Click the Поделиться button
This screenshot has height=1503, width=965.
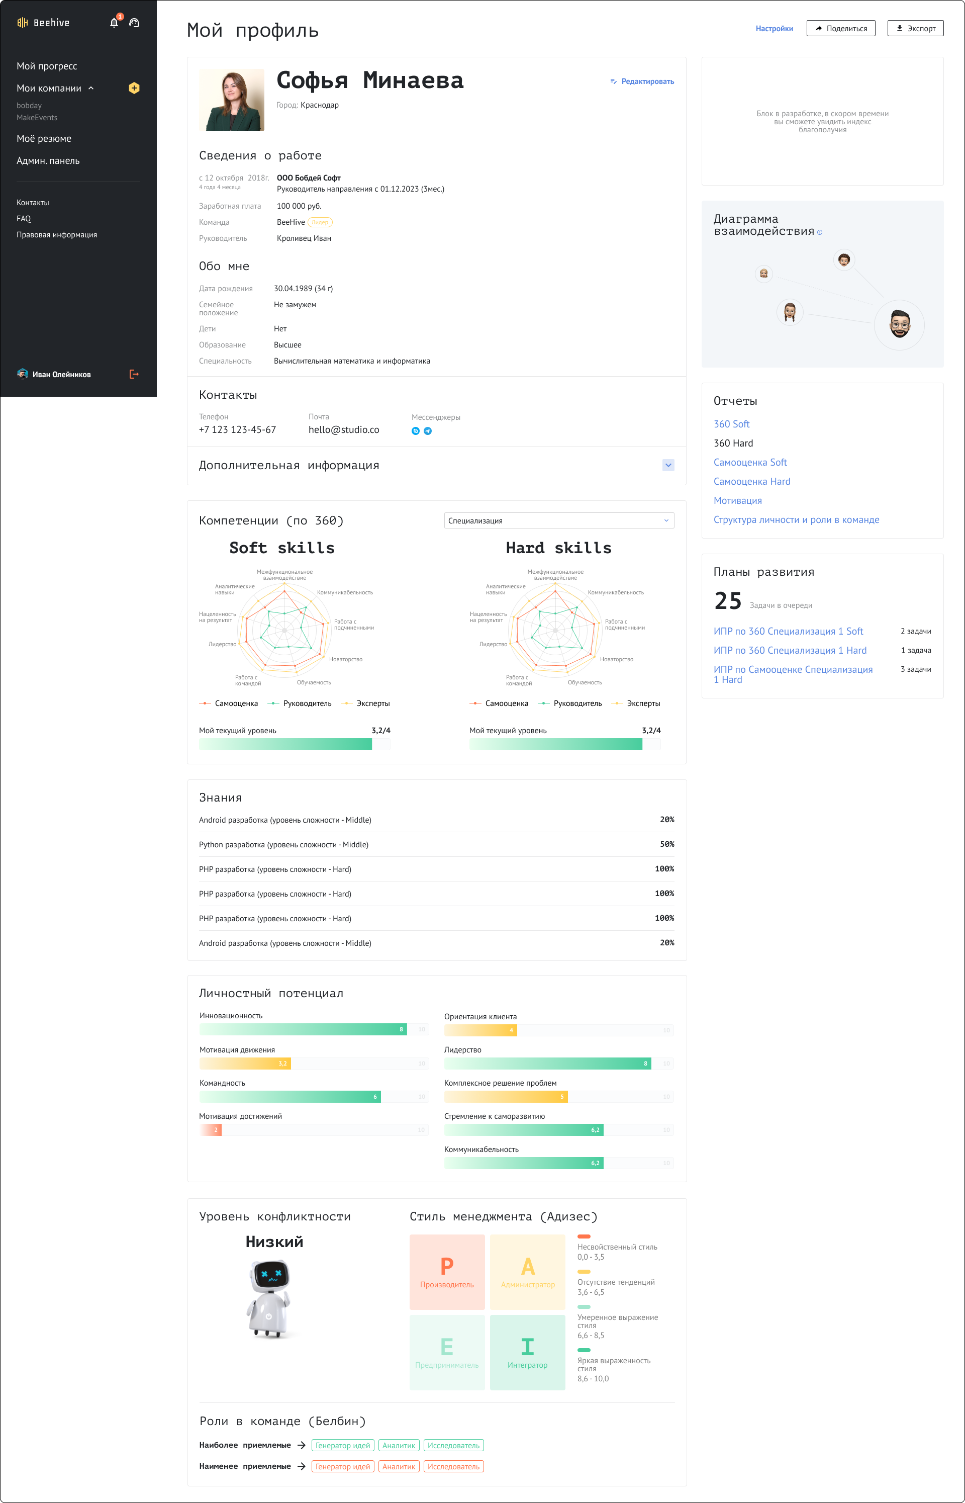click(x=841, y=28)
